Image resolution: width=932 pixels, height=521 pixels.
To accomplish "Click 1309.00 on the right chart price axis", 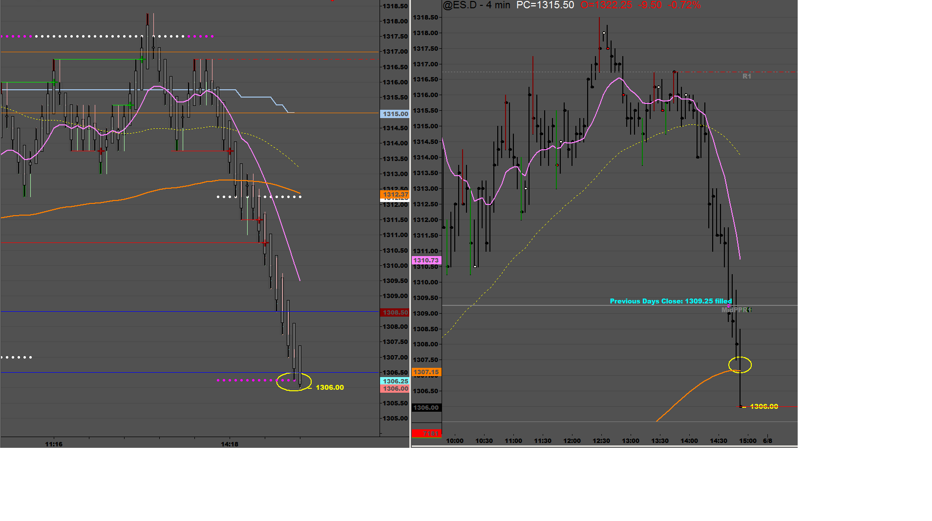I will [426, 314].
